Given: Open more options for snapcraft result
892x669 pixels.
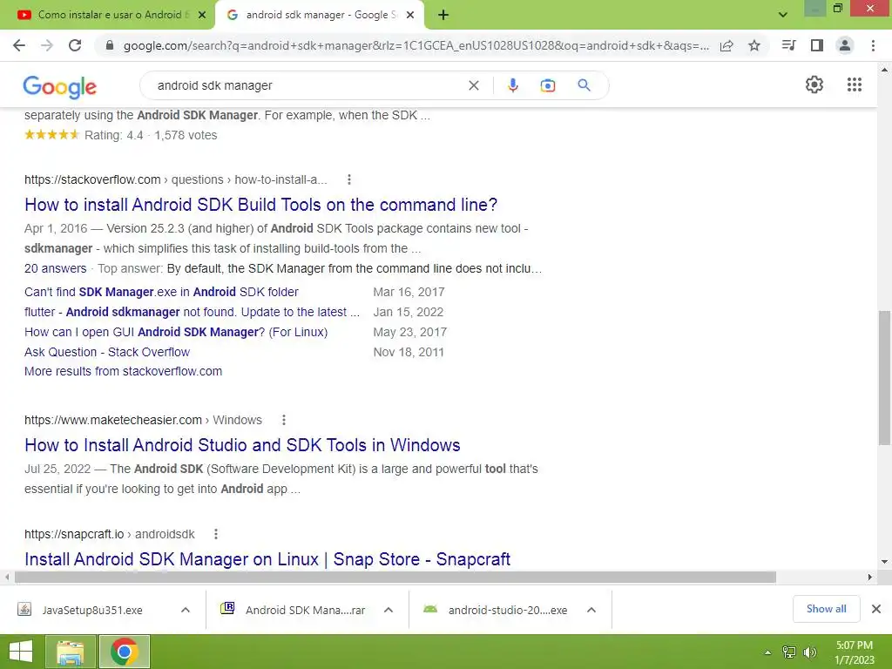Looking at the screenshot, I should (x=216, y=534).
